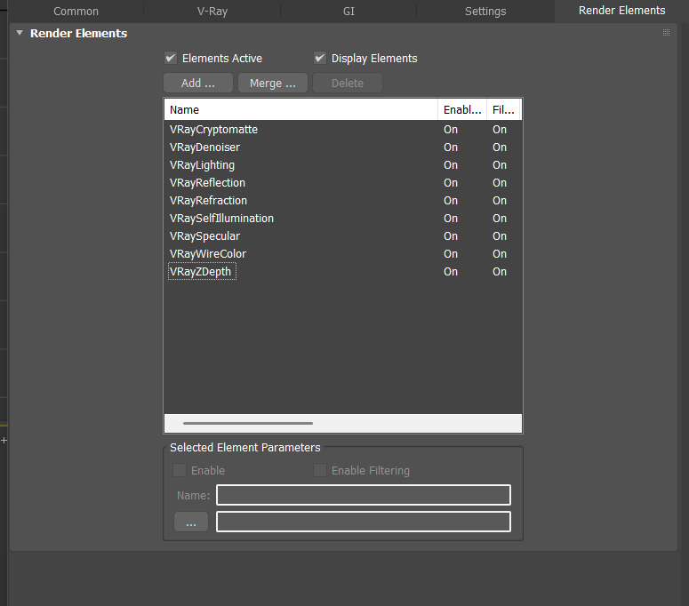Click Filter On value for VRayZDepth

(x=499, y=272)
